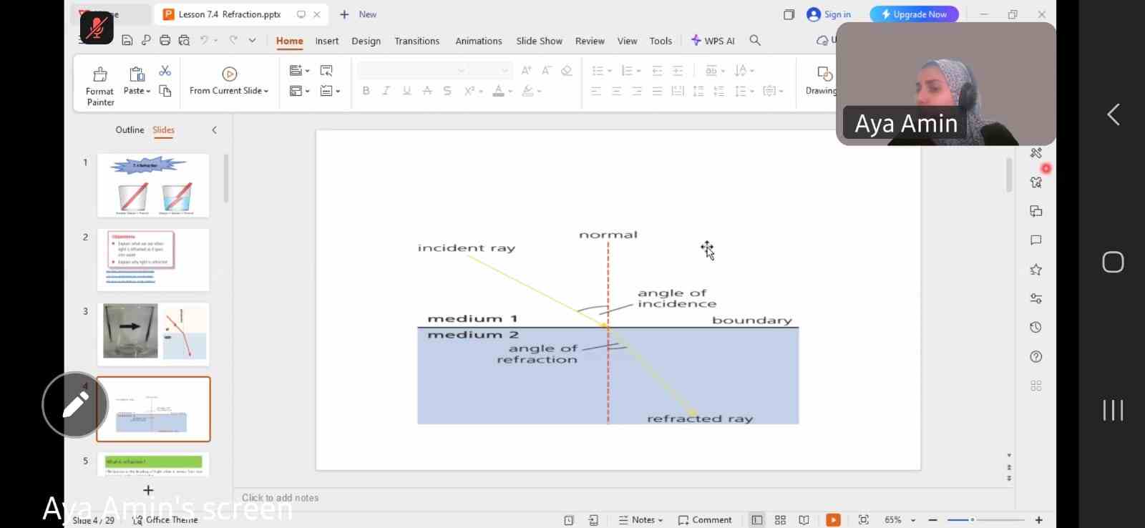This screenshot has width=1145, height=528.
Task: Click the Save icon in quick toolbar
Action: (127, 41)
